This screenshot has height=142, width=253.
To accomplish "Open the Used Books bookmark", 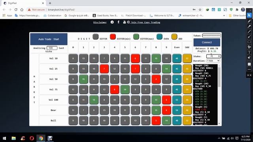I will (x=105, y=15).
